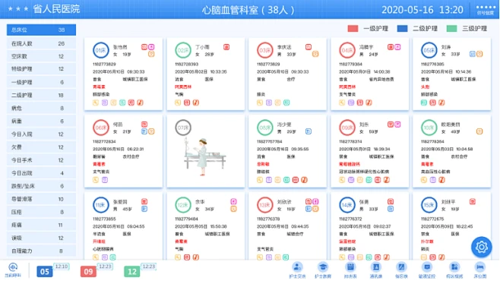Select the 06床 bed circle icon
Image resolution: width=500 pixels, height=281 pixels.
coord(101,128)
